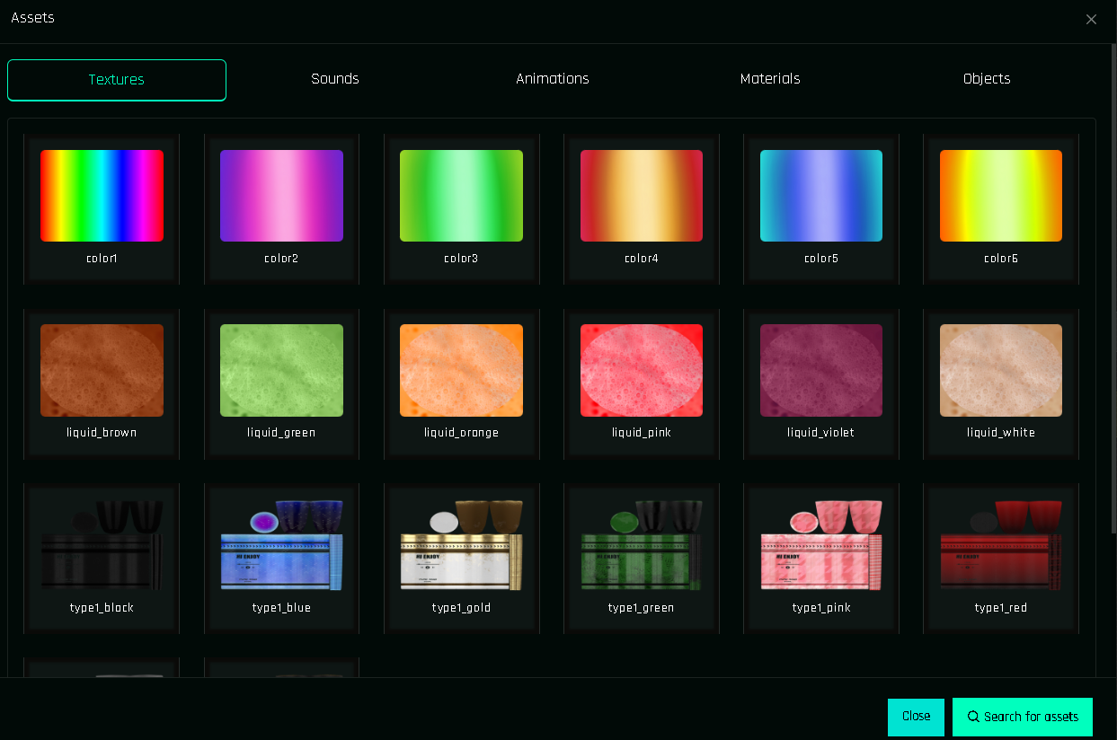Click the liquid_white label
The image size is (1117, 740).
tap(1001, 433)
